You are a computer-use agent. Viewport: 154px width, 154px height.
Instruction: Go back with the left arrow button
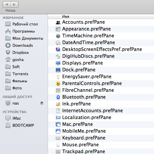[7, 4]
